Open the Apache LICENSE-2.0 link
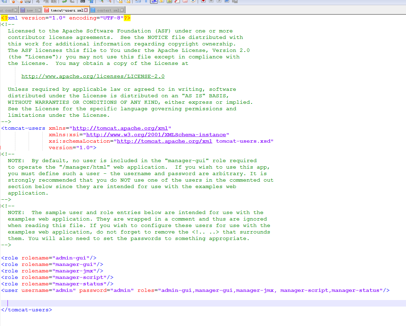This screenshot has height=326, width=406. point(93,76)
